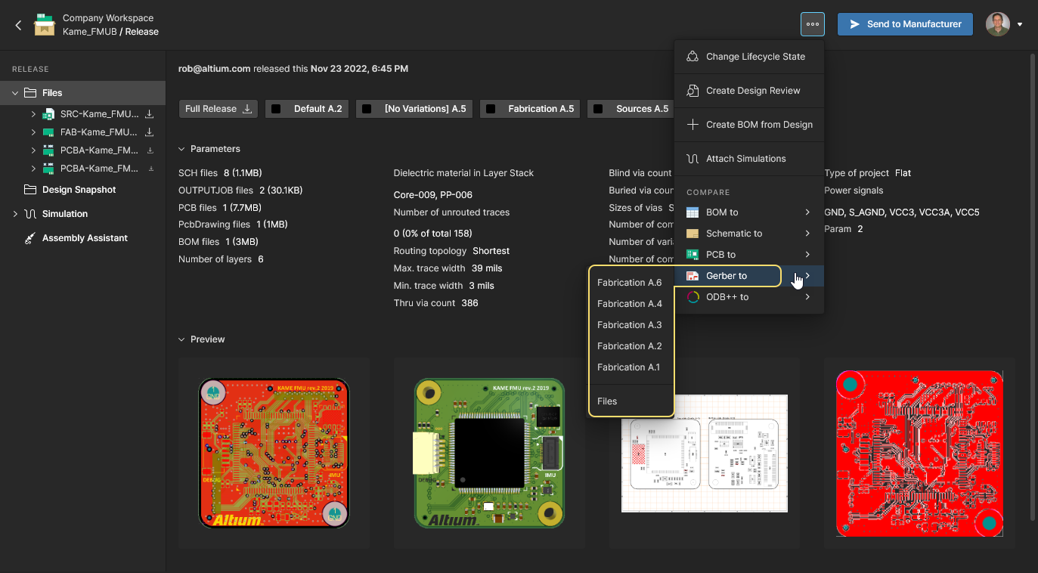The image size is (1038, 573).
Task: Open the red Gerber copper preview
Action: tap(919, 453)
